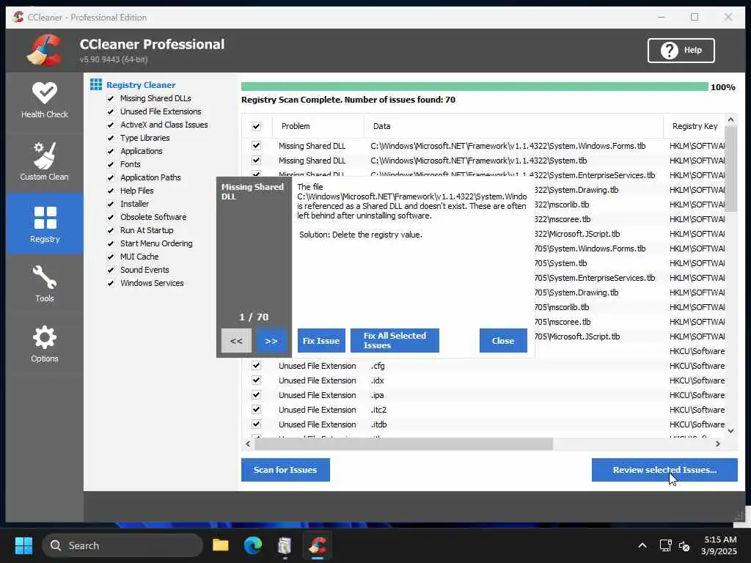Image resolution: width=751 pixels, height=563 pixels.
Task: Open network status tray icon
Action: (x=665, y=545)
